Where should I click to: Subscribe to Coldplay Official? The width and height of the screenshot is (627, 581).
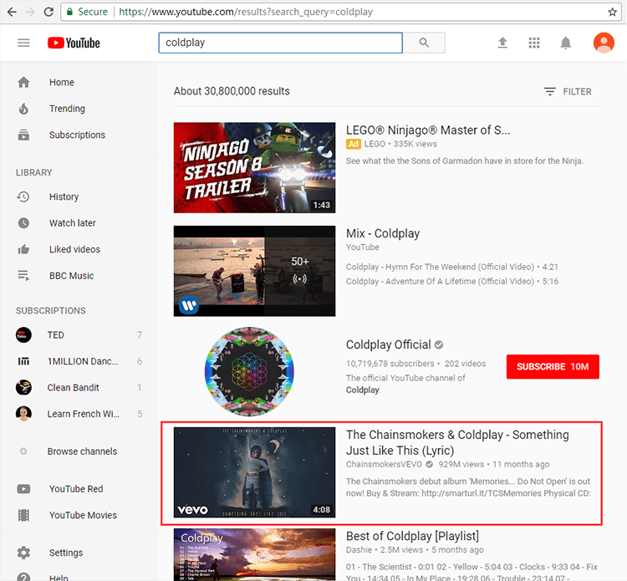point(553,367)
